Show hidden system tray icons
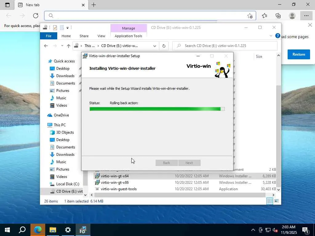Image resolution: width=315 pixels, height=236 pixels. [253, 230]
